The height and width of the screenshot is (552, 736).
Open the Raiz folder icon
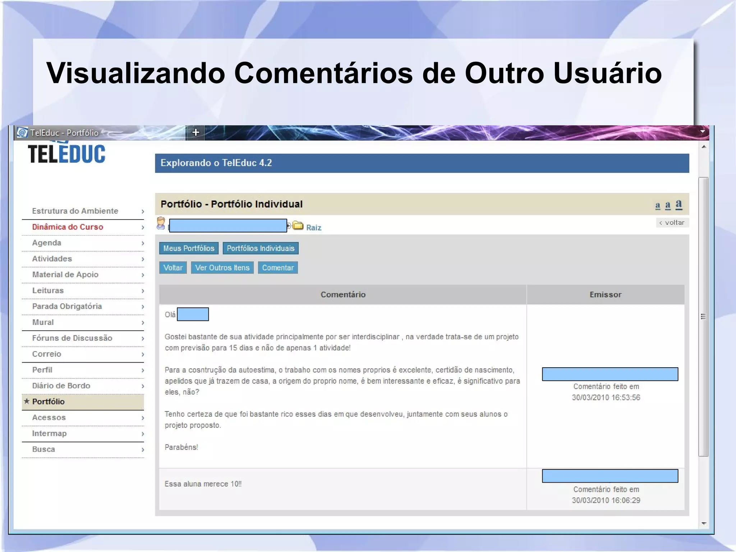(x=298, y=226)
